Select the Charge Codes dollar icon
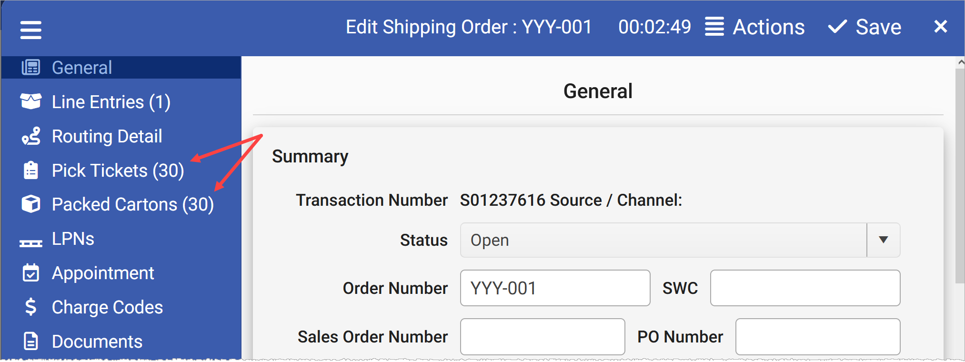The image size is (965, 362). pyautogui.click(x=30, y=307)
